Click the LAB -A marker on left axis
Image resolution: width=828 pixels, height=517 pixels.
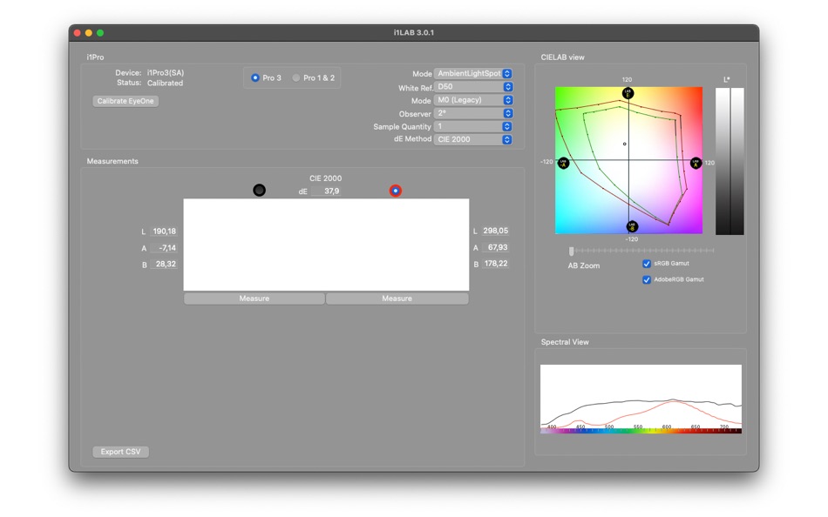click(563, 163)
